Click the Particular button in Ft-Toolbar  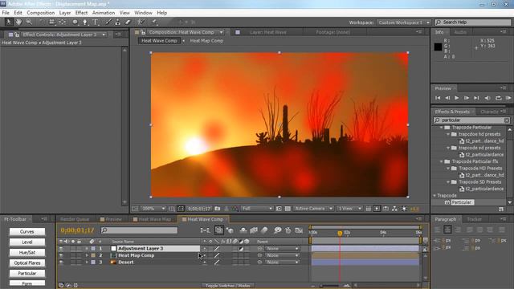click(27, 273)
